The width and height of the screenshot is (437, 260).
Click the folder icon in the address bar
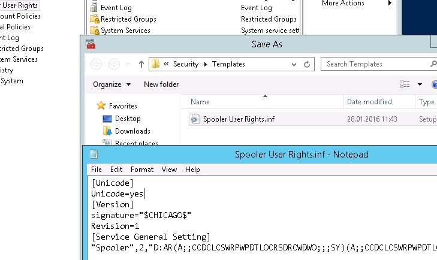click(x=155, y=64)
